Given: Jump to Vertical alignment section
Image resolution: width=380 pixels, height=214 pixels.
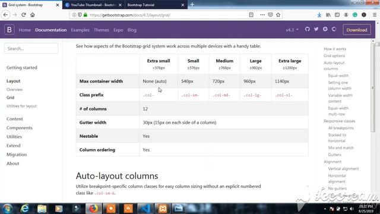Looking at the screenshot, I should (x=343, y=169).
